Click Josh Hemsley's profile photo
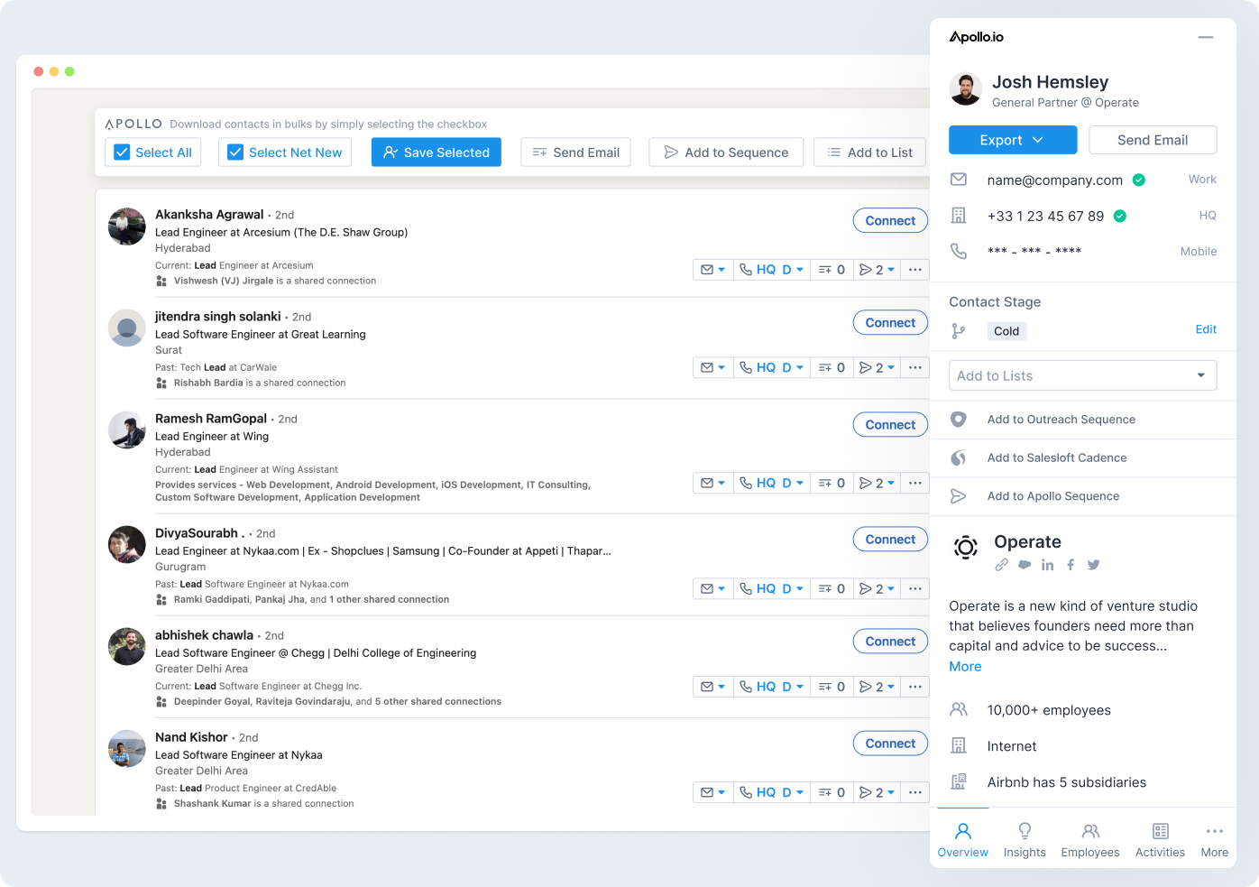The image size is (1259, 887). (966, 88)
